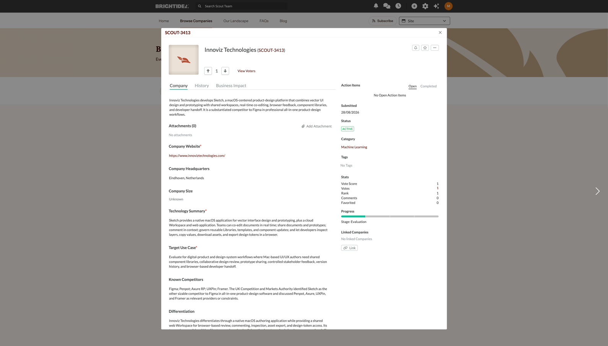
Task: Open the notifications bell in top bar
Action: pos(376,6)
